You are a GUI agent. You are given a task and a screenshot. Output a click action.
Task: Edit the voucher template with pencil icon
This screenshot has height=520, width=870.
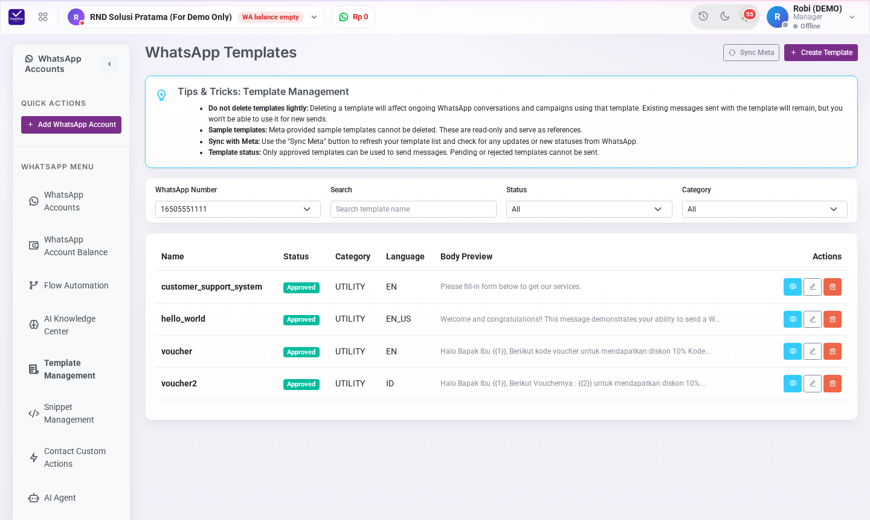pos(813,351)
